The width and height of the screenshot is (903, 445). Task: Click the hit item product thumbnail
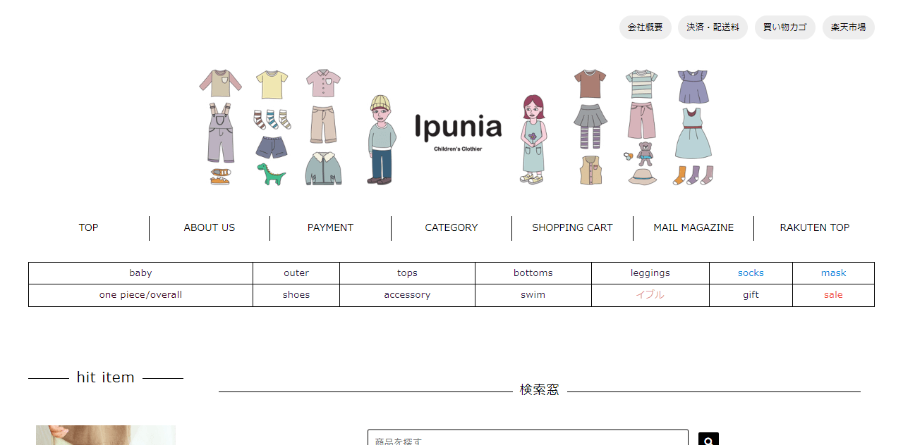pyautogui.click(x=105, y=434)
